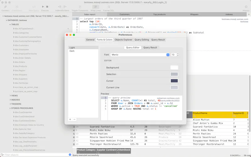251x157 pixels.
Task: Pick the Current Line color swatch
Action: (x=174, y=88)
